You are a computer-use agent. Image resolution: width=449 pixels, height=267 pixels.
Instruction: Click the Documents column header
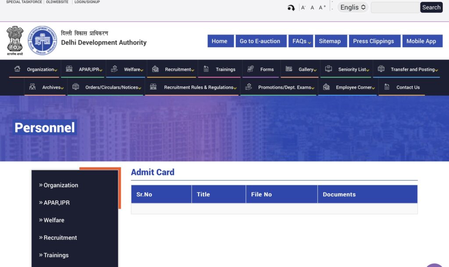(368, 194)
